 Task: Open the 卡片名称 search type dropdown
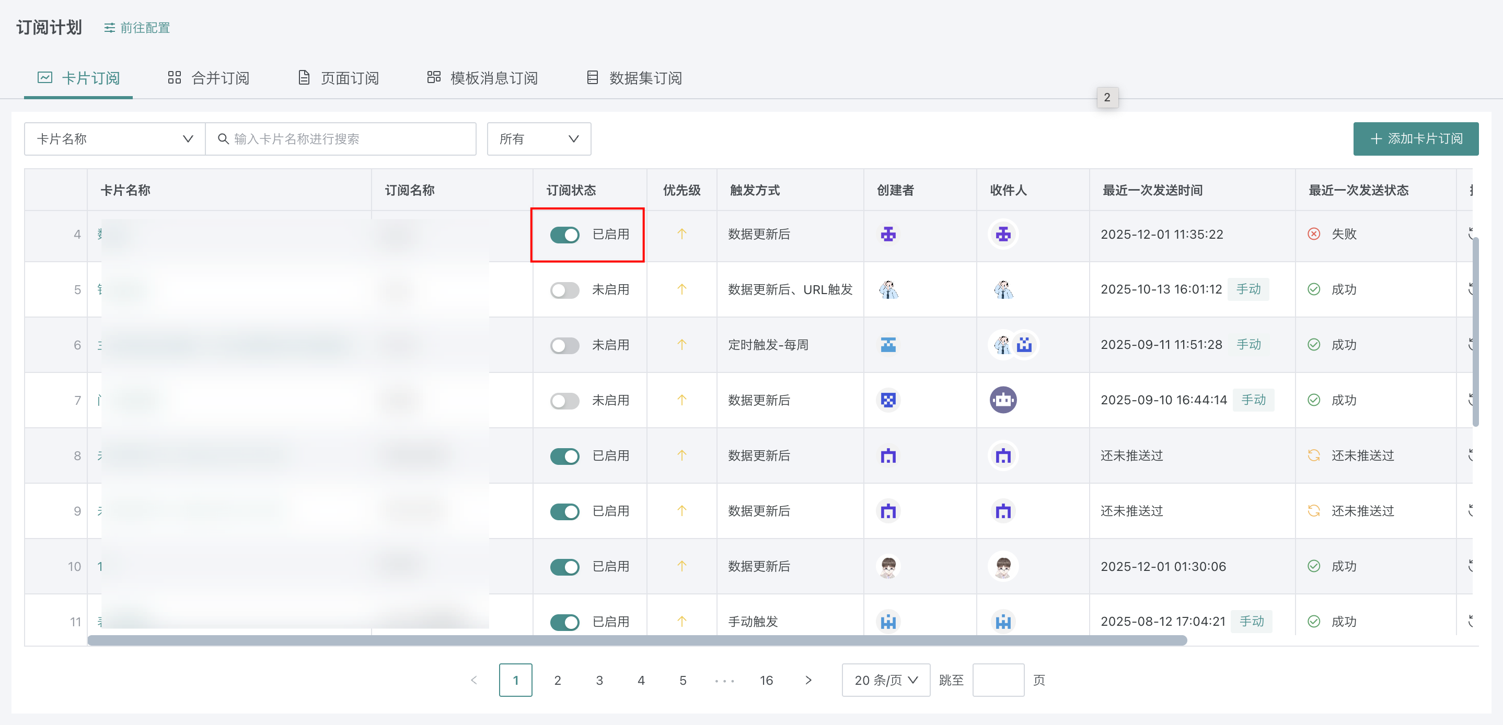tap(114, 139)
